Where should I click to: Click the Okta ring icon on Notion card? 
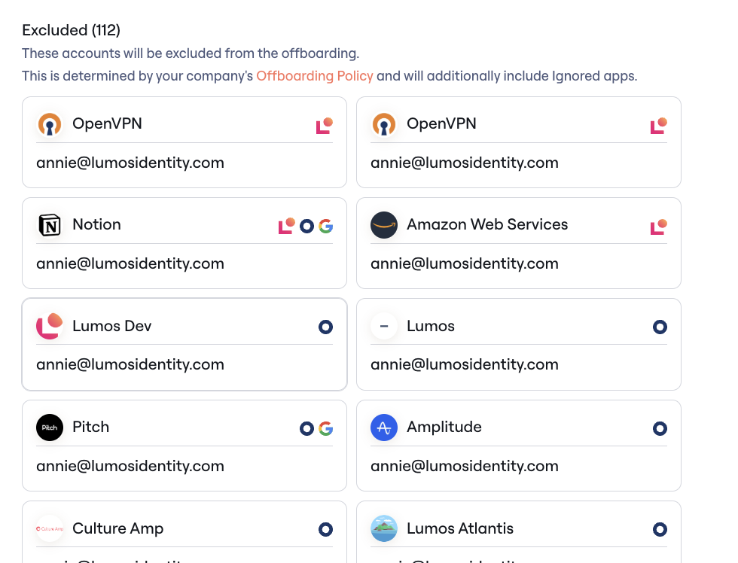[307, 227]
